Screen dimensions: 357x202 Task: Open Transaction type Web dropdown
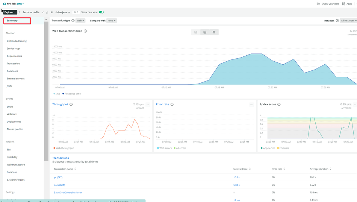click(x=80, y=21)
